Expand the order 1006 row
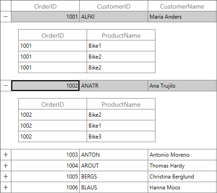 (5, 188)
